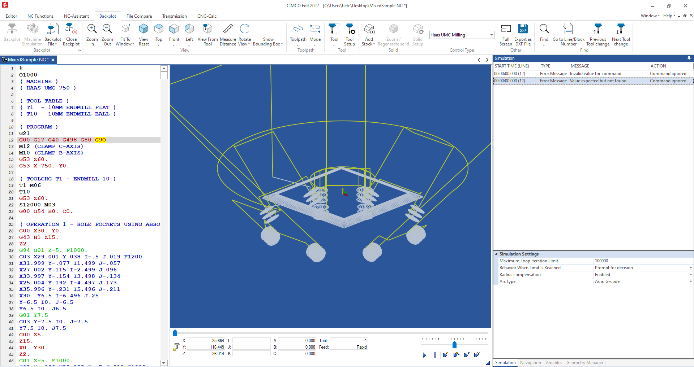694x367 pixels.
Task: Open the Variables bottom panel tab
Action: pos(553,363)
